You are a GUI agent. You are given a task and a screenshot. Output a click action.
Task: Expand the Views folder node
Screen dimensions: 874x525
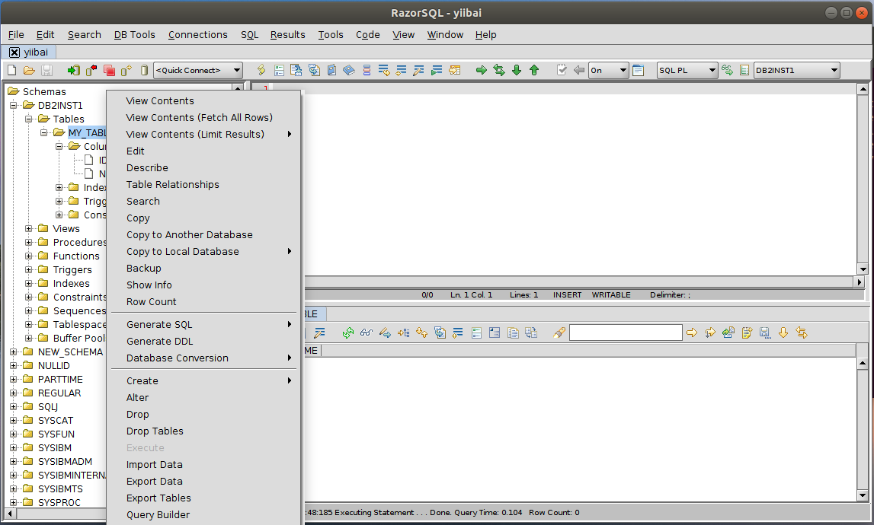tap(28, 229)
